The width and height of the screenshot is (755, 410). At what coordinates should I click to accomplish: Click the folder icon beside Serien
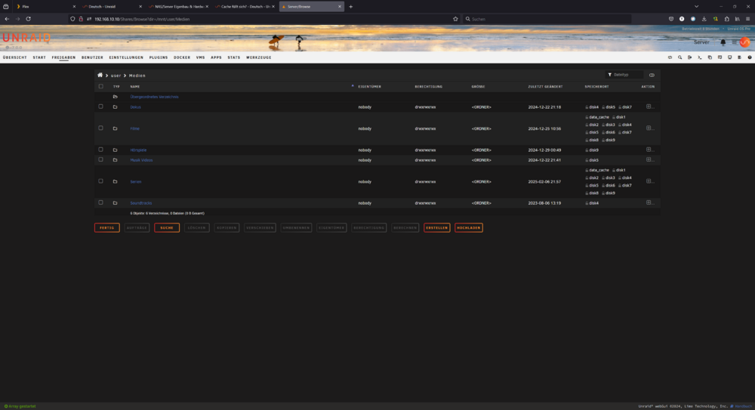(x=115, y=182)
